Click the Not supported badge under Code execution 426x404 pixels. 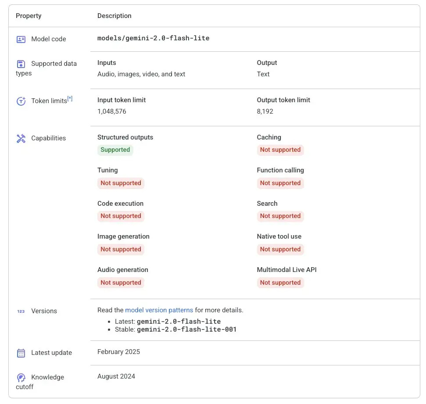coord(121,216)
